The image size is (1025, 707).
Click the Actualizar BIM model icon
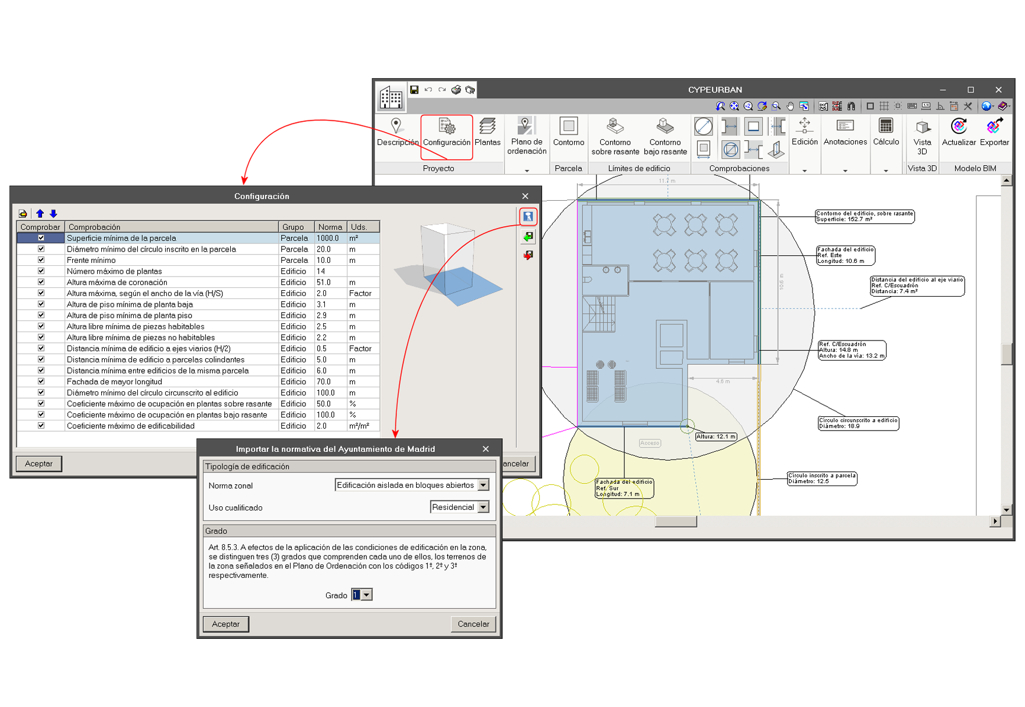(x=958, y=133)
